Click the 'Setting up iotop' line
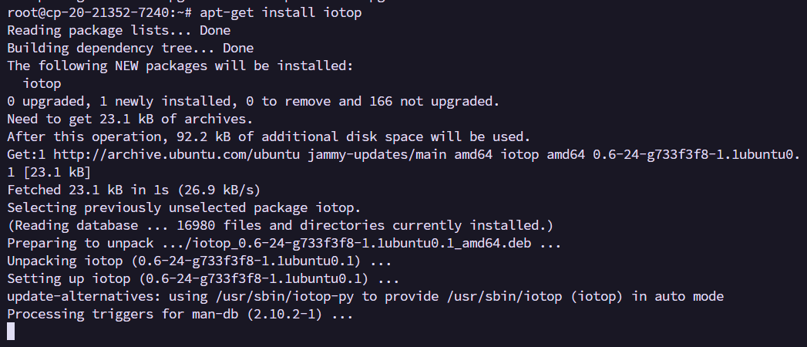Screen dimensions: 807x347 tap(203, 278)
